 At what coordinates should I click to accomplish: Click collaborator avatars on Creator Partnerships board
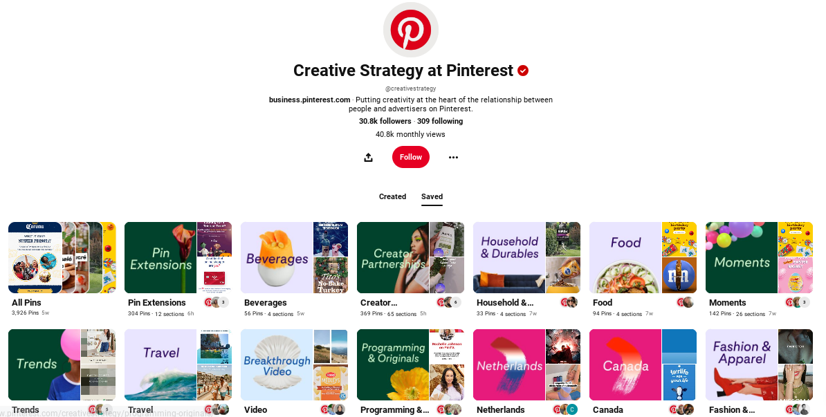[x=449, y=302]
